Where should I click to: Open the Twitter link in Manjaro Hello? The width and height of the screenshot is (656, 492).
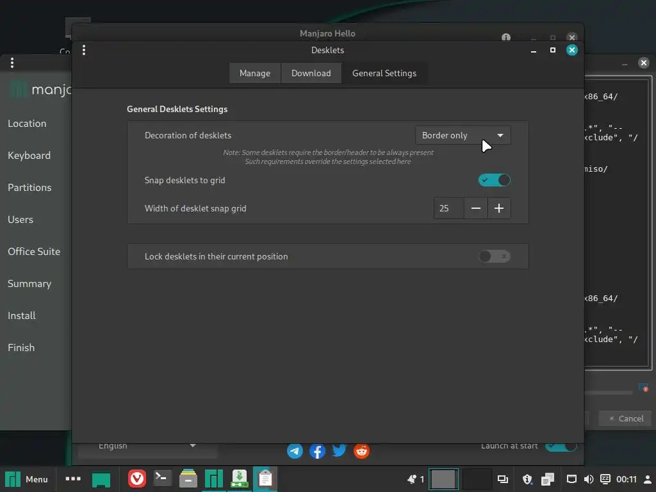[x=340, y=450]
